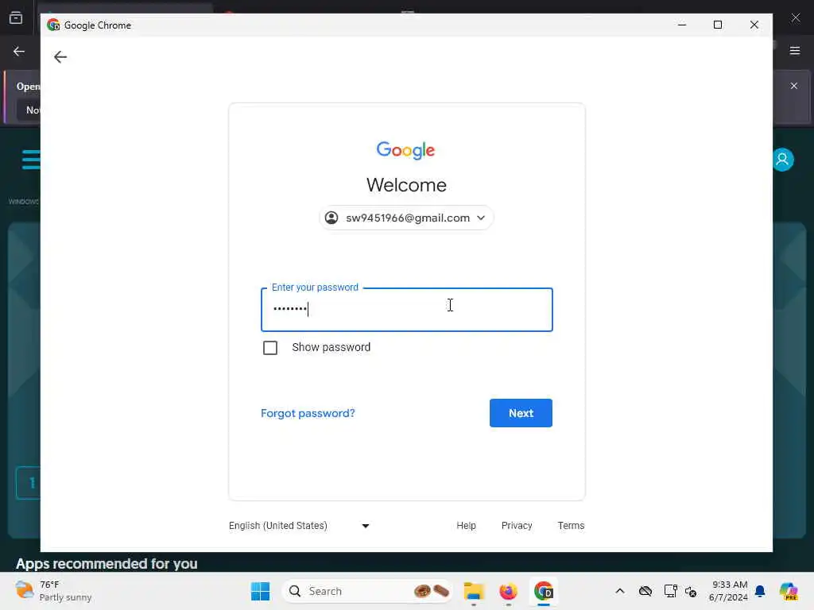Click the back arrow in the background window
This screenshot has width=814, height=610.
click(x=19, y=52)
